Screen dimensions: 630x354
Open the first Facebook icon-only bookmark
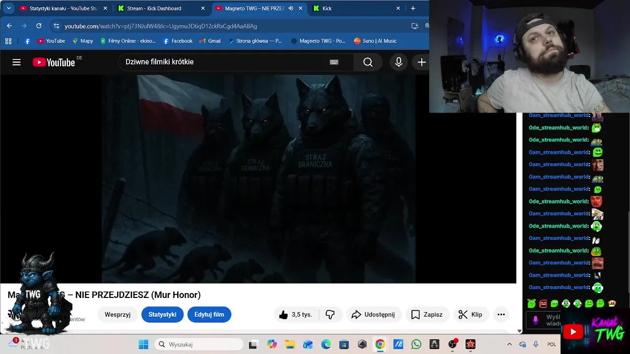27,41
